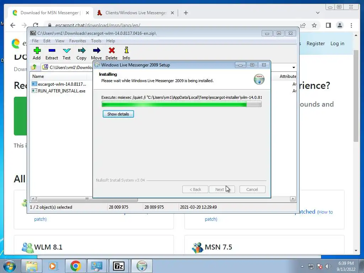
Task: Click the Action Center flag tray icon
Action: coord(320,266)
